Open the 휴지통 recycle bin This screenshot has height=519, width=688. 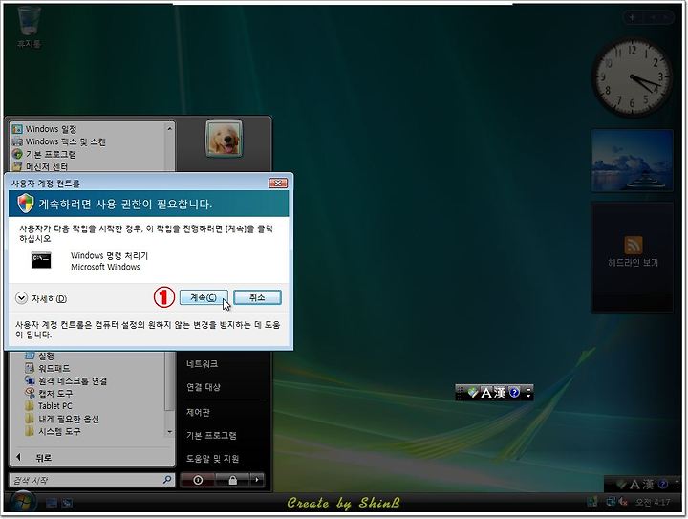[x=29, y=27]
